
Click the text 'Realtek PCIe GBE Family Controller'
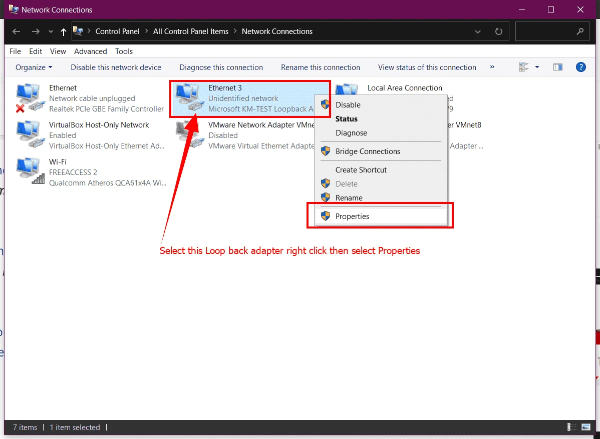click(106, 109)
